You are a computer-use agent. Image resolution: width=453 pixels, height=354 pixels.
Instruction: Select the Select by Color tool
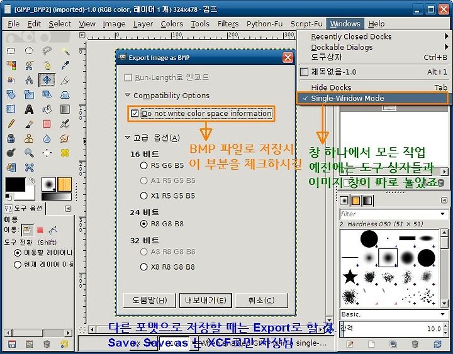11,65
